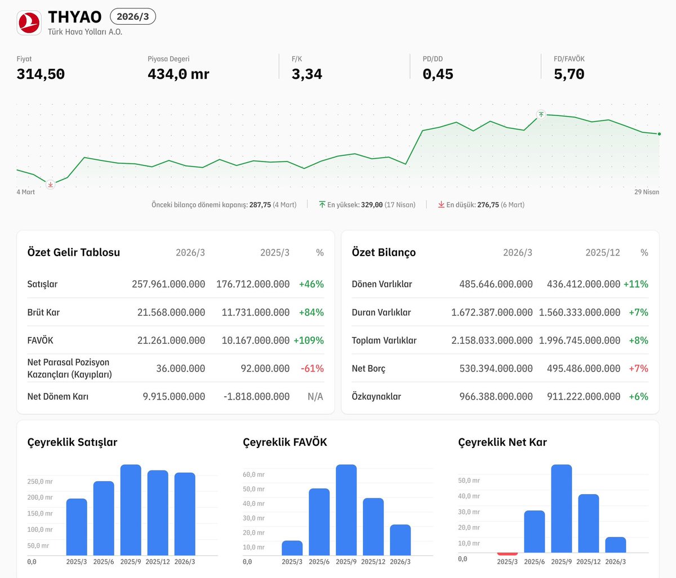Click the Özkaynaklar change +6%

point(639,397)
